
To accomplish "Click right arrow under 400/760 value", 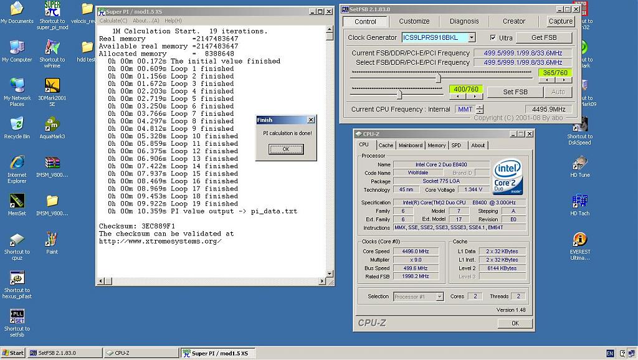I will [x=474, y=97].
